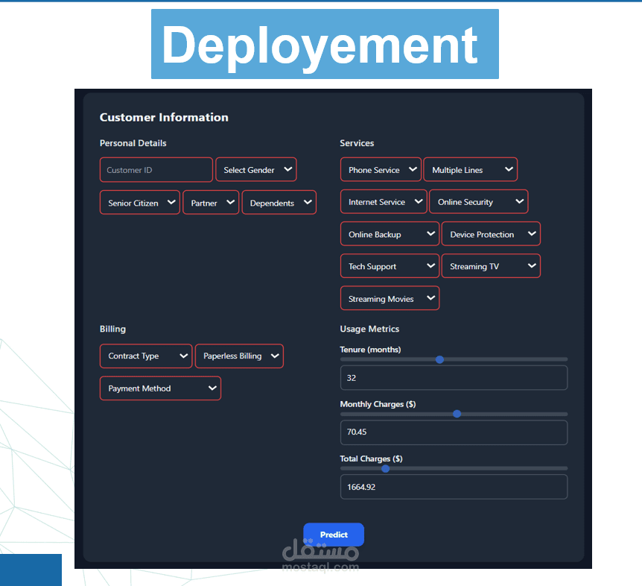Expand the Senior Citizen dropdown

(140, 203)
